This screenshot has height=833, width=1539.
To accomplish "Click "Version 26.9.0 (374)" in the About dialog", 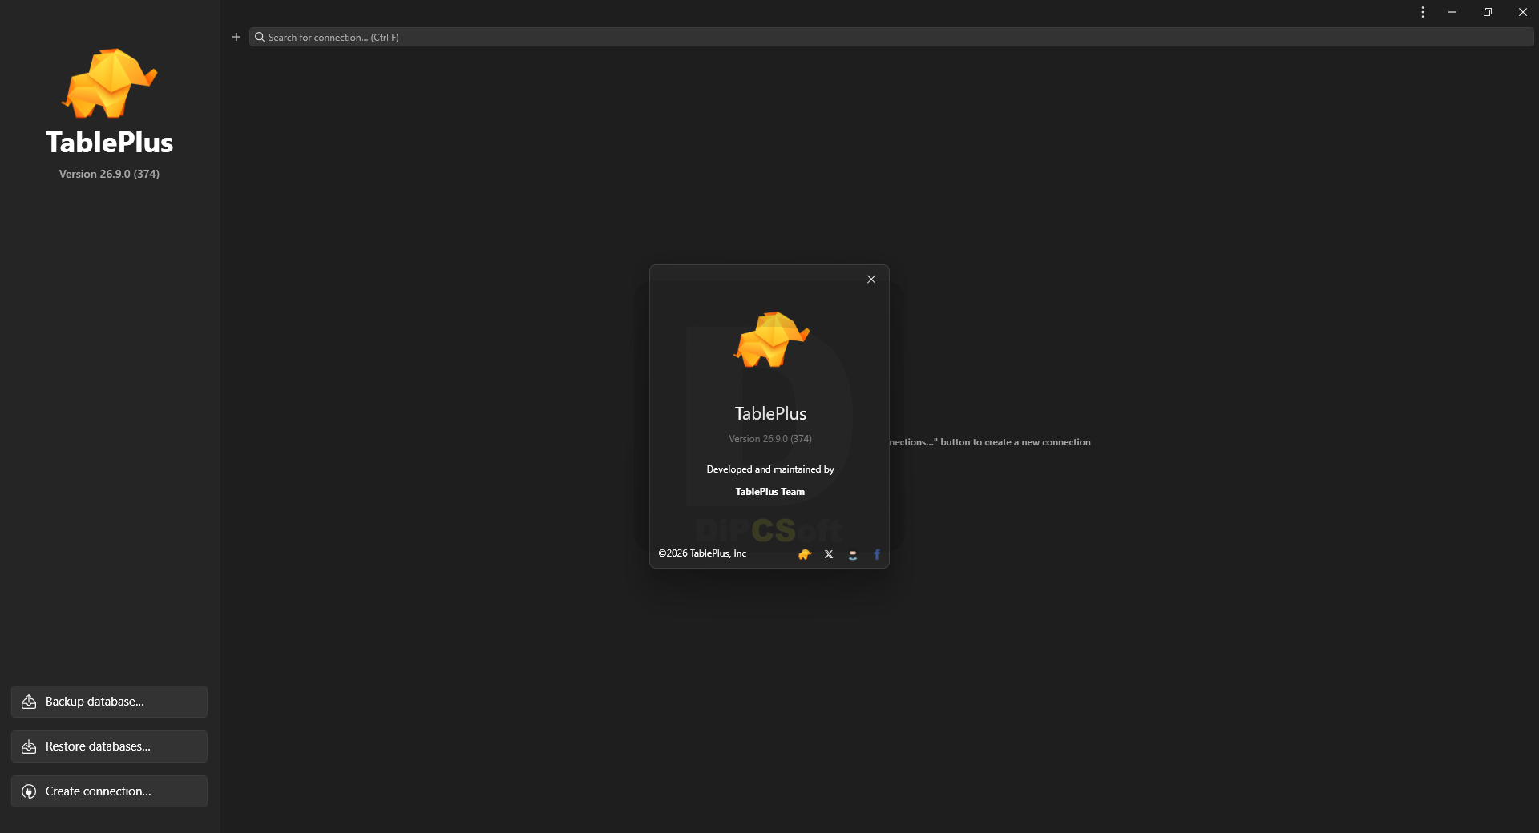I will coord(770,439).
